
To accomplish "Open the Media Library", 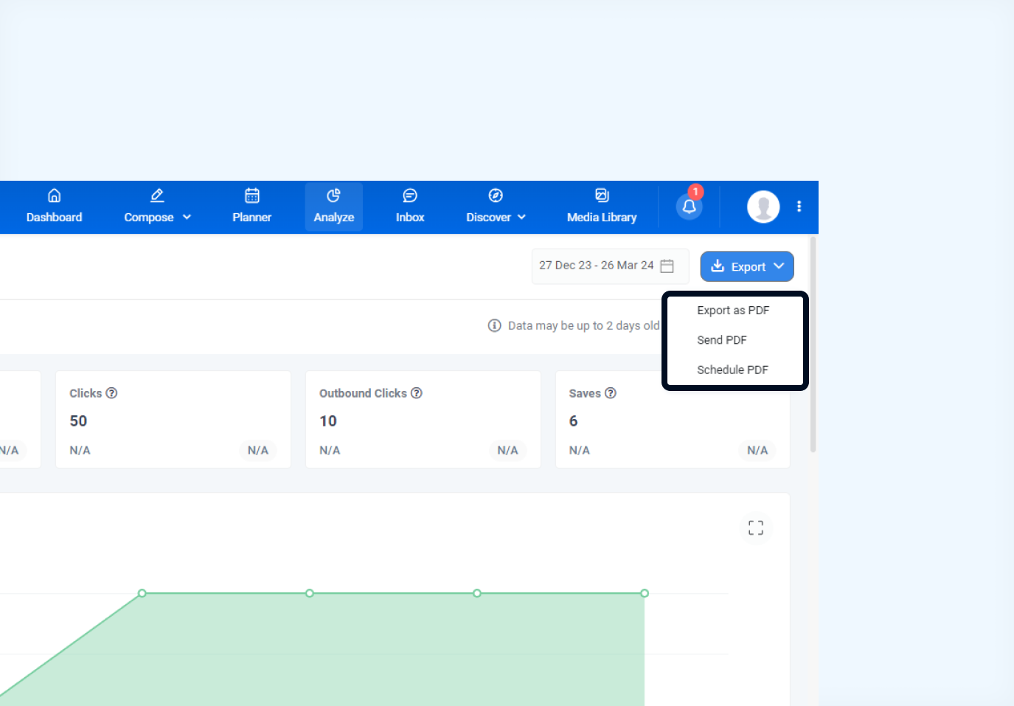I will click(602, 207).
